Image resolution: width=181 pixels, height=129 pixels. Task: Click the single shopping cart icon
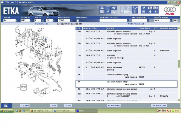pos(135,12)
